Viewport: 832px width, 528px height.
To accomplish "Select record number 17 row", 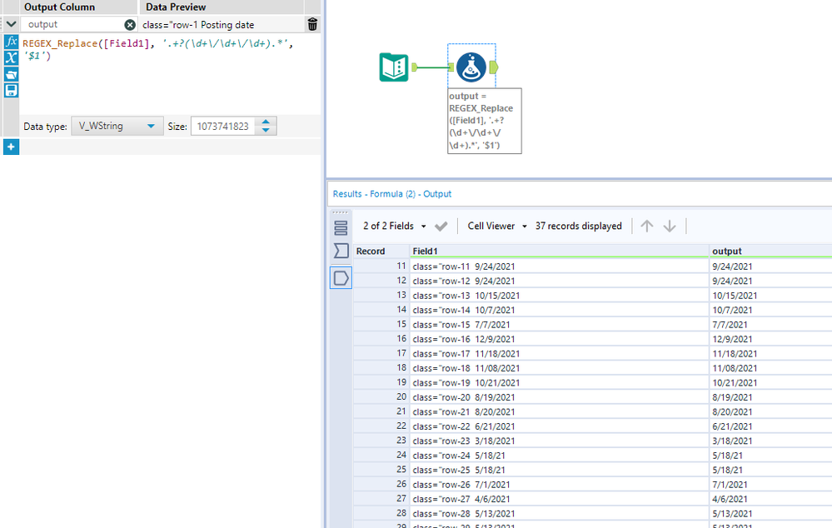I will tap(381, 353).
